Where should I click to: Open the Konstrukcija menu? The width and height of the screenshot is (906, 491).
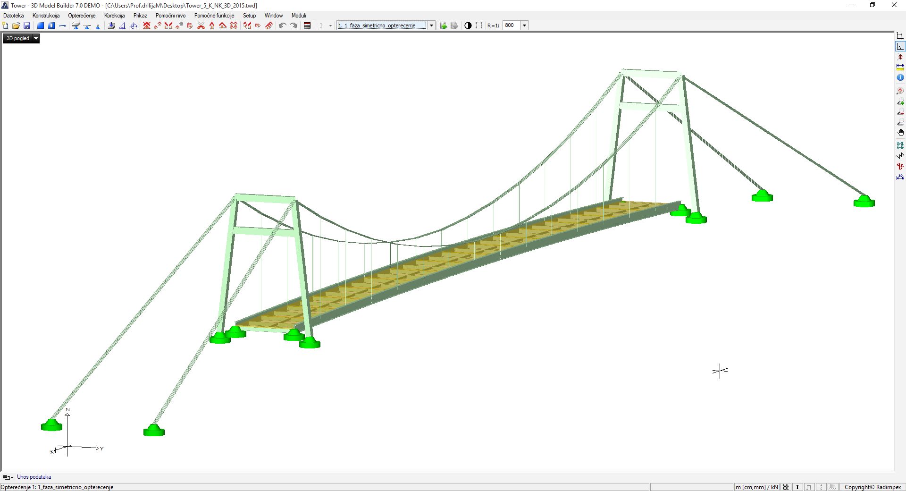[x=46, y=16]
